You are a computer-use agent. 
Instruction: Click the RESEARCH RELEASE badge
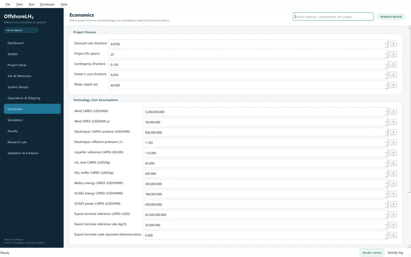coord(391,17)
